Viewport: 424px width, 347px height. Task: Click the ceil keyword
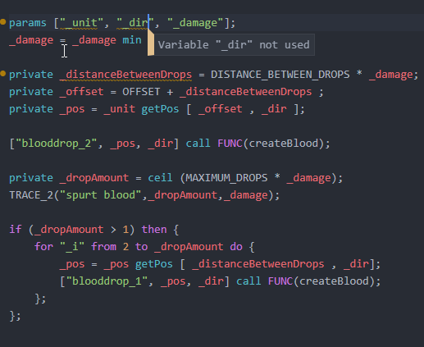(160, 178)
